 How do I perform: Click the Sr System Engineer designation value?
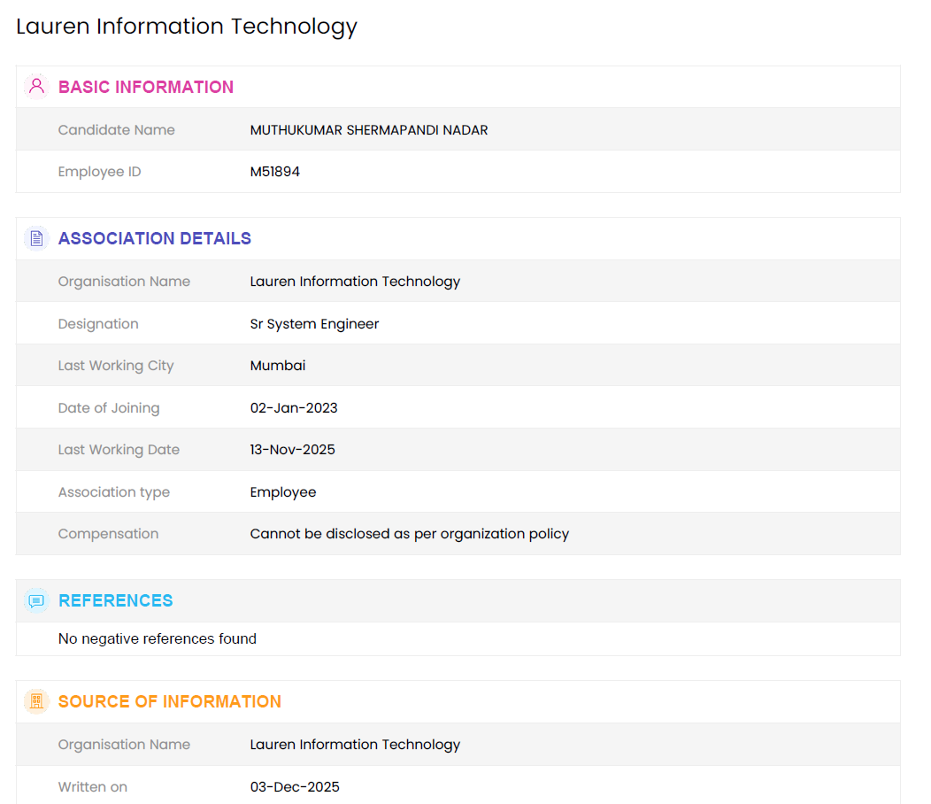(x=314, y=324)
